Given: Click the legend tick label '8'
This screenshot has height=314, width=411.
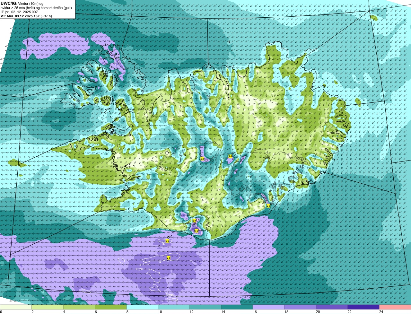Looking at the screenshot, I should pyautogui.click(x=127, y=312).
